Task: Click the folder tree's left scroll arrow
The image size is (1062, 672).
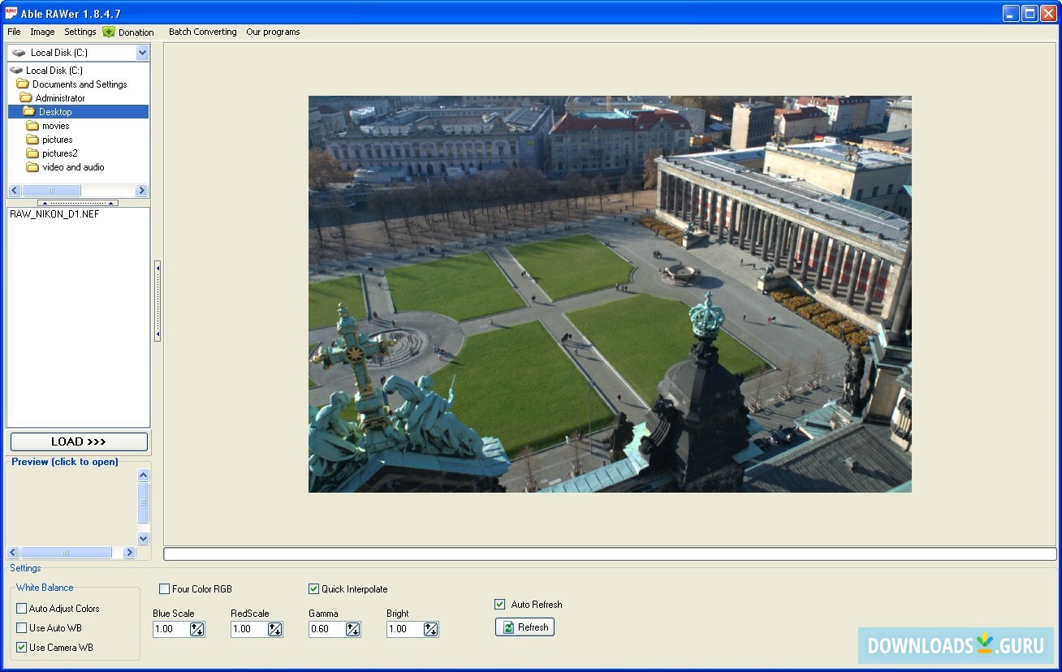Action: (x=15, y=191)
